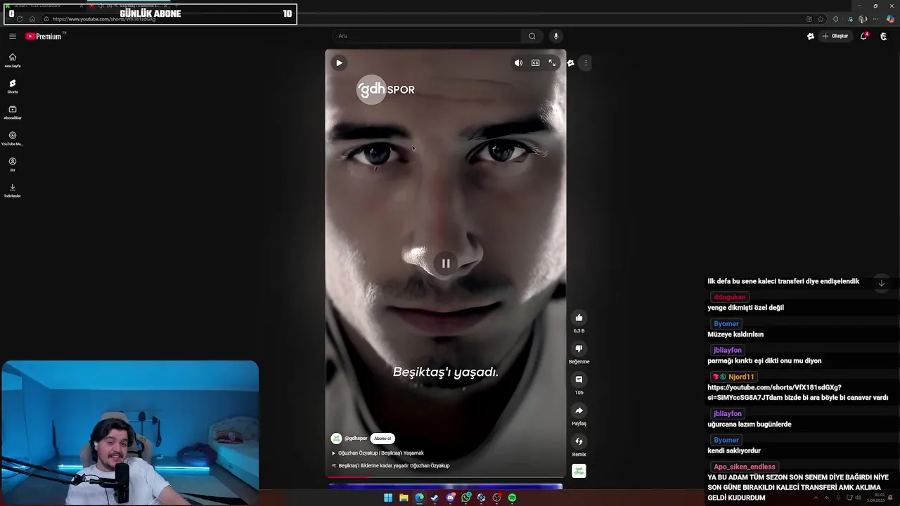Subscribe with the Abone ol button
The image size is (900, 506).
[x=382, y=439]
